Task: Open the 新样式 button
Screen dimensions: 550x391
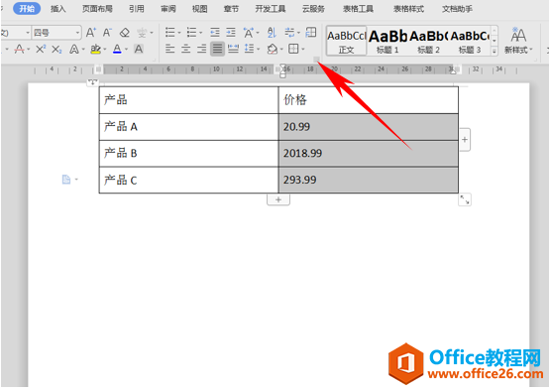Action: point(518,41)
